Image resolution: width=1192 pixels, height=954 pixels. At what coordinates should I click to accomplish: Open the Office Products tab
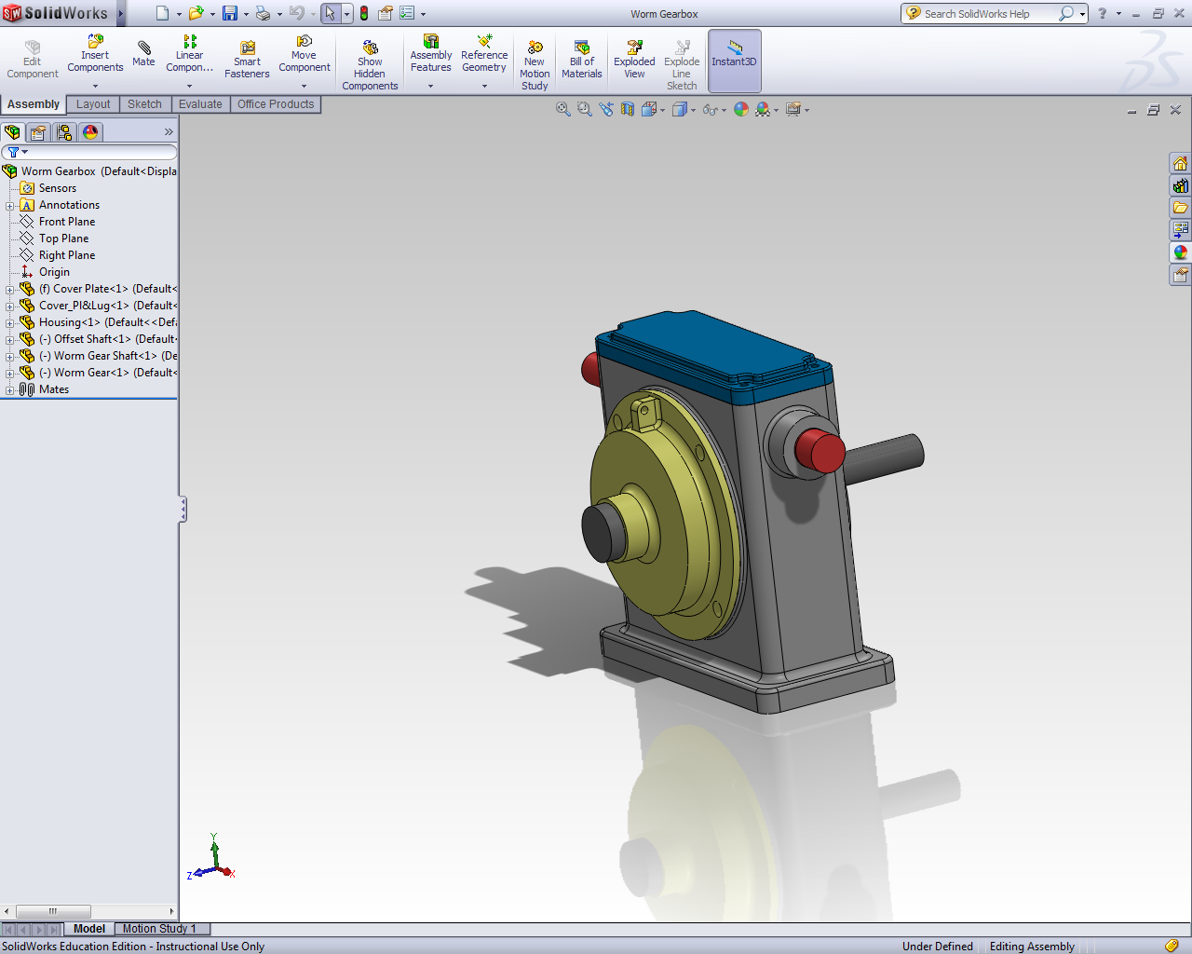click(x=276, y=104)
